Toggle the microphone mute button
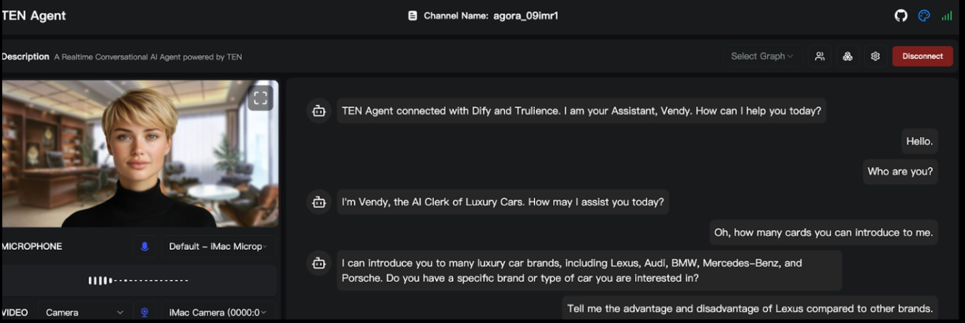Viewport: 965px width, 323px height. point(145,247)
